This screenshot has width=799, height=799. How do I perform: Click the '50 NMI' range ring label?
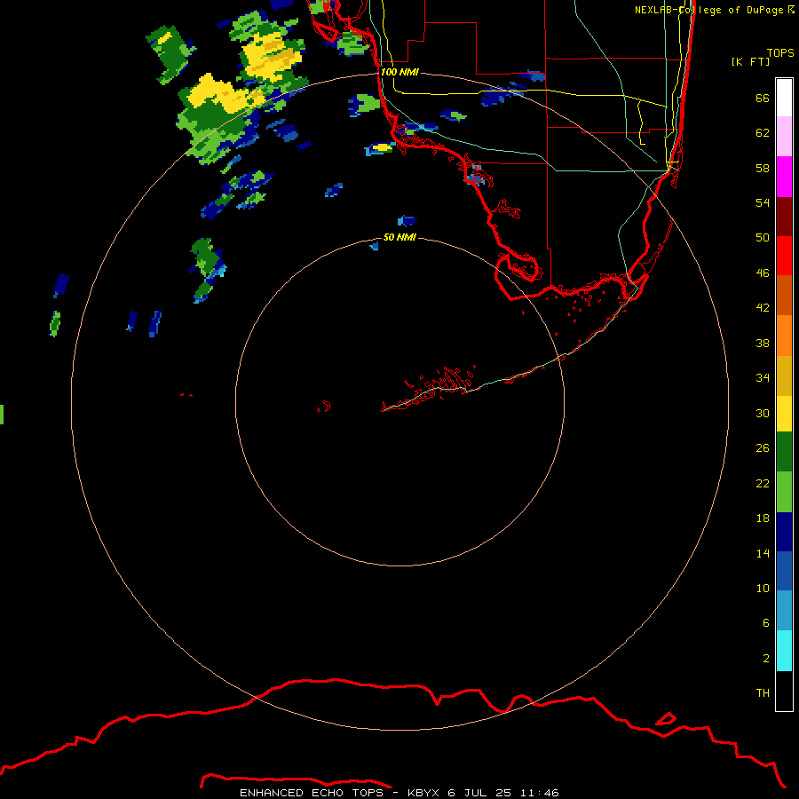coord(399,237)
